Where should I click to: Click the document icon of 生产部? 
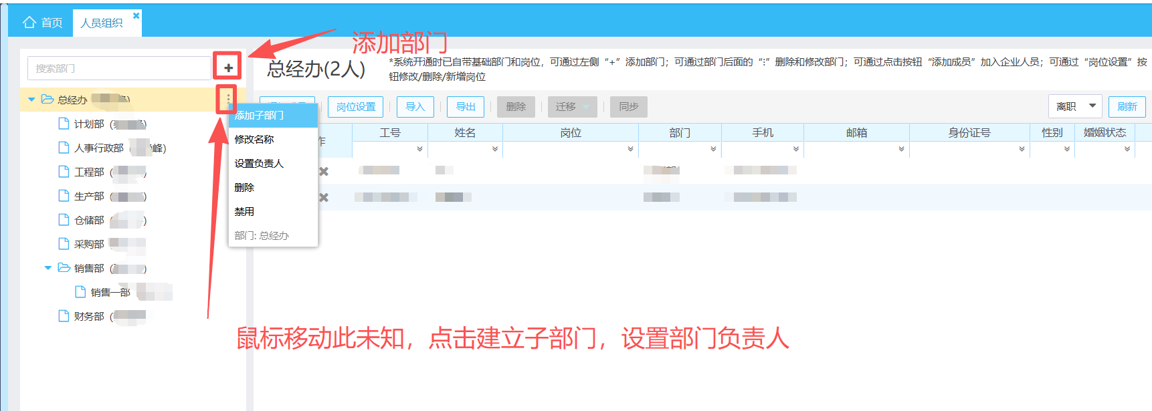64,196
